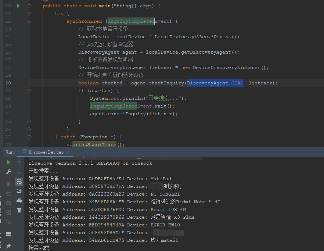This screenshot has width=324, height=251.
Task: Click console line for 华为mate20
Action: click(103, 240)
